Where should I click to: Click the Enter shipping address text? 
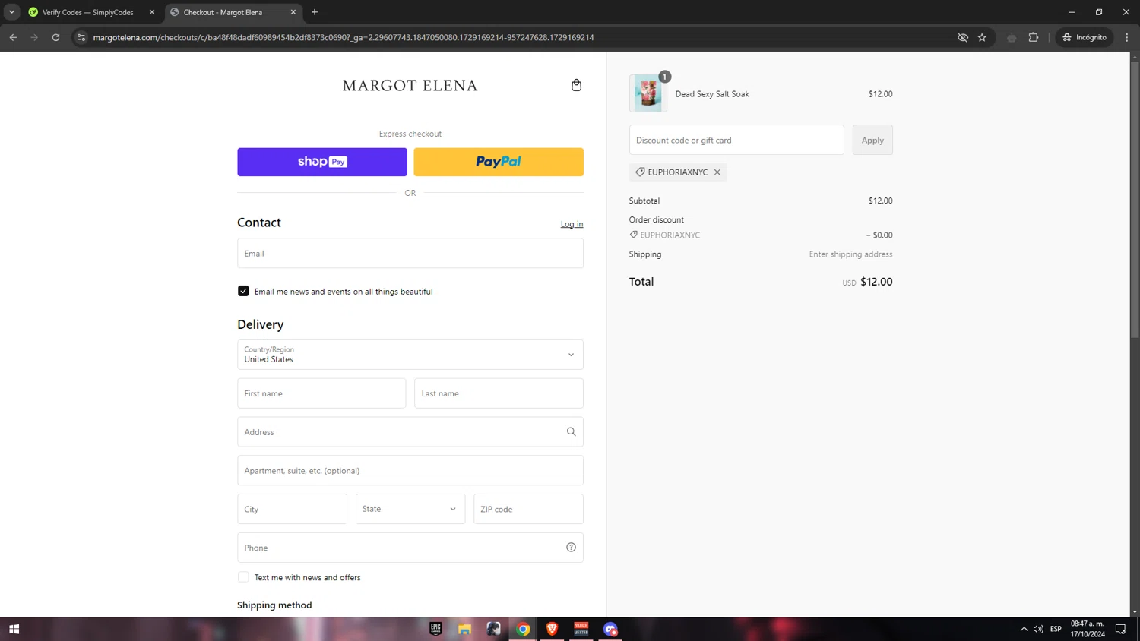pyautogui.click(x=850, y=254)
